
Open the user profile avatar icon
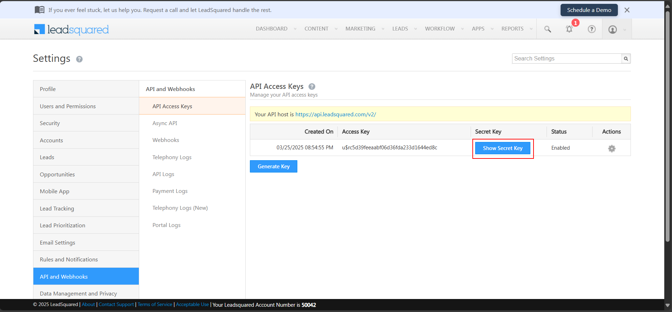(x=613, y=30)
